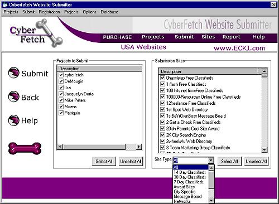
Task: Go to Projects in purple banner
Action: tap(153, 37)
